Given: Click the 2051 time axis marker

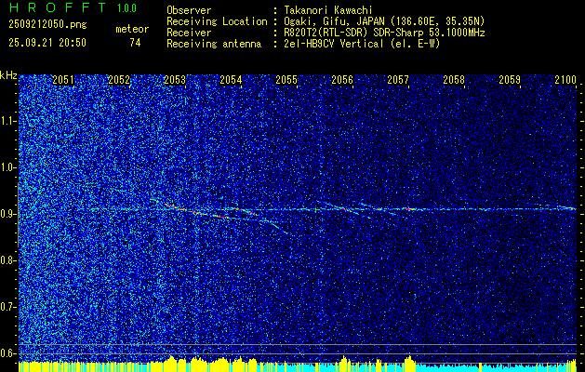Looking at the screenshot, I should (x=63, y=79).
